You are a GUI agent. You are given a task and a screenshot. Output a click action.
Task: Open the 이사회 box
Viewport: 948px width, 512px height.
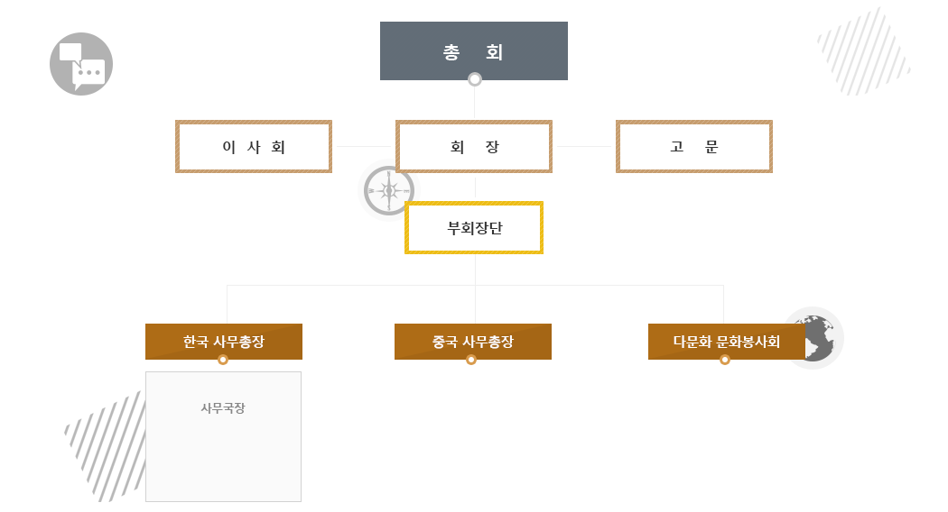(254, 146)
